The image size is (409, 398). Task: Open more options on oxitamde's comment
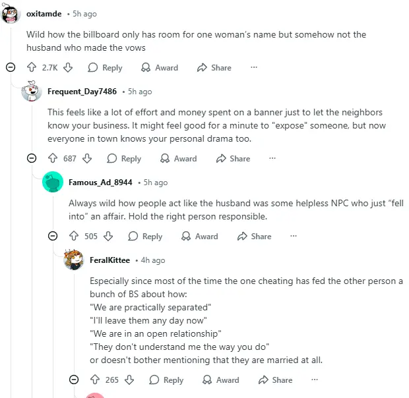point(254,67)
